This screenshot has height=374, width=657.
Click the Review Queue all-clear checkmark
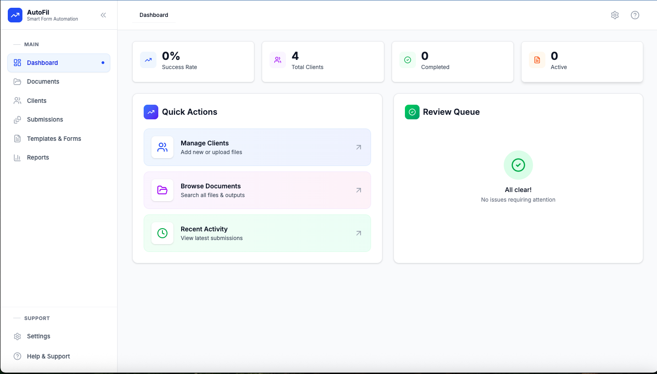(518, 165)
